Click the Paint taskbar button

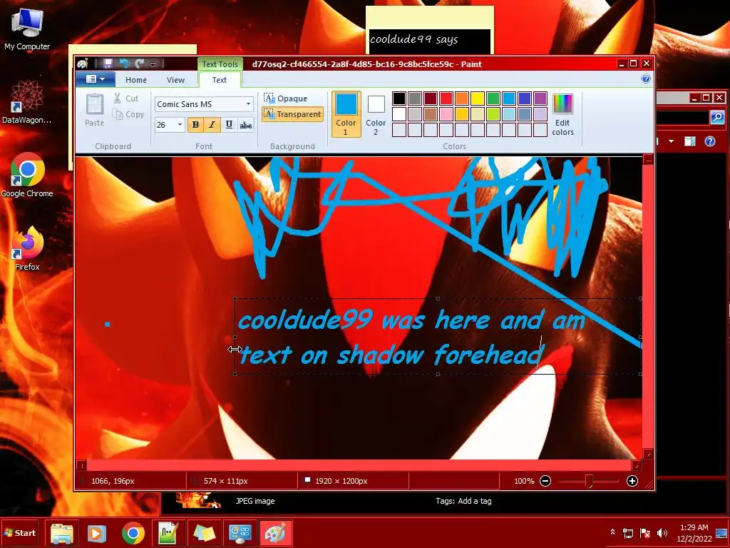click(x=276, y=533)
